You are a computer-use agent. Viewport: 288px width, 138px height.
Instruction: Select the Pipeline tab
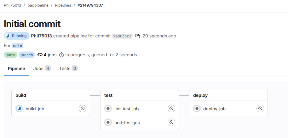pos(16,69)
